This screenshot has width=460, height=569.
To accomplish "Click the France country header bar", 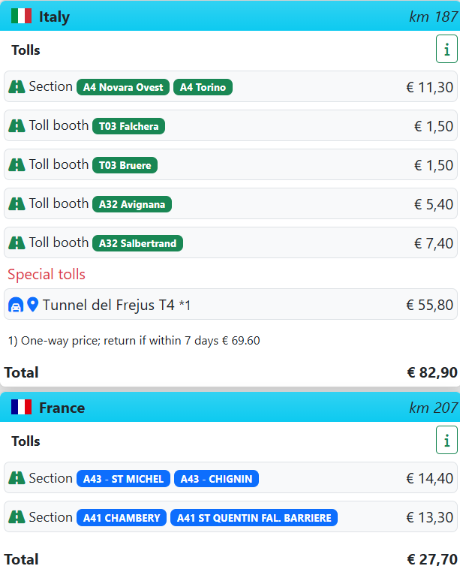I will pos(230,407).
